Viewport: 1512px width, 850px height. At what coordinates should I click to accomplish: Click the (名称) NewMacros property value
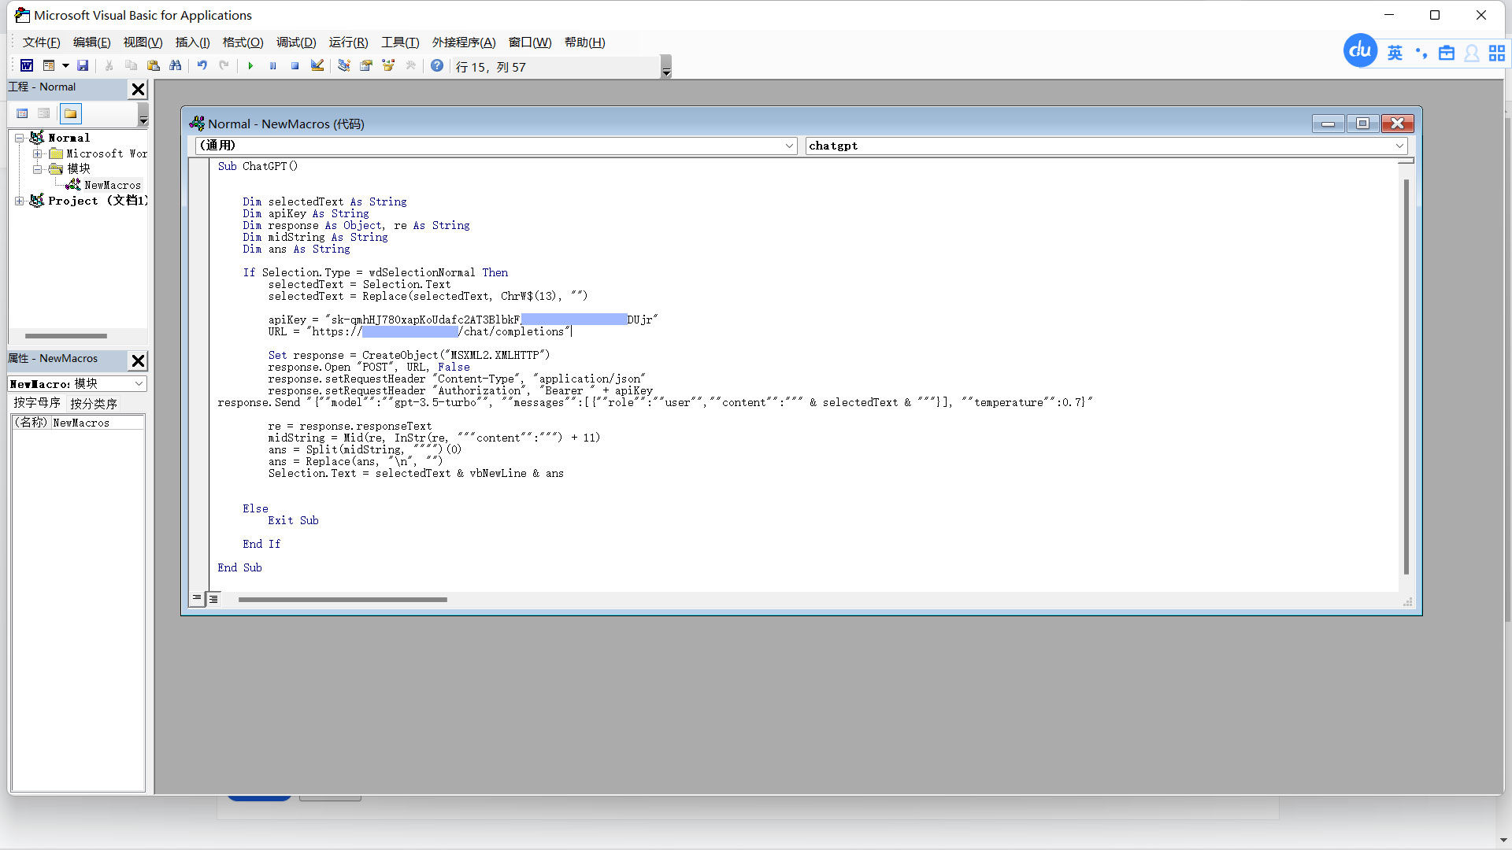pos(98,423)
